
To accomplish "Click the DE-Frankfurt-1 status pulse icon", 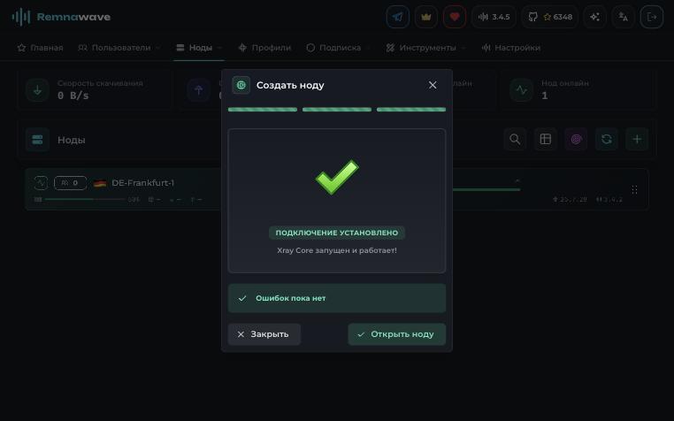I will point(41,183).
